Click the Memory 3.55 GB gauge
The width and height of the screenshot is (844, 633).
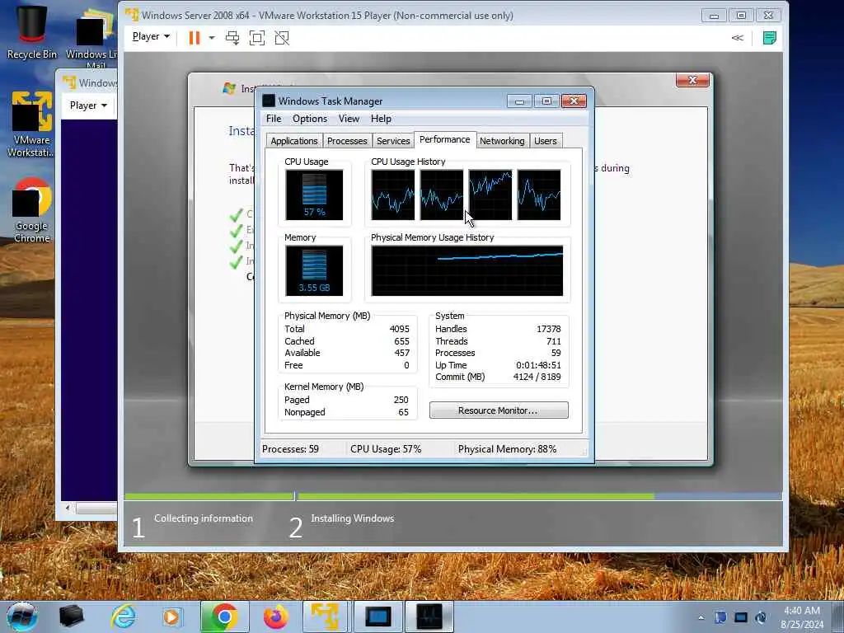click(x=314, y=270)
